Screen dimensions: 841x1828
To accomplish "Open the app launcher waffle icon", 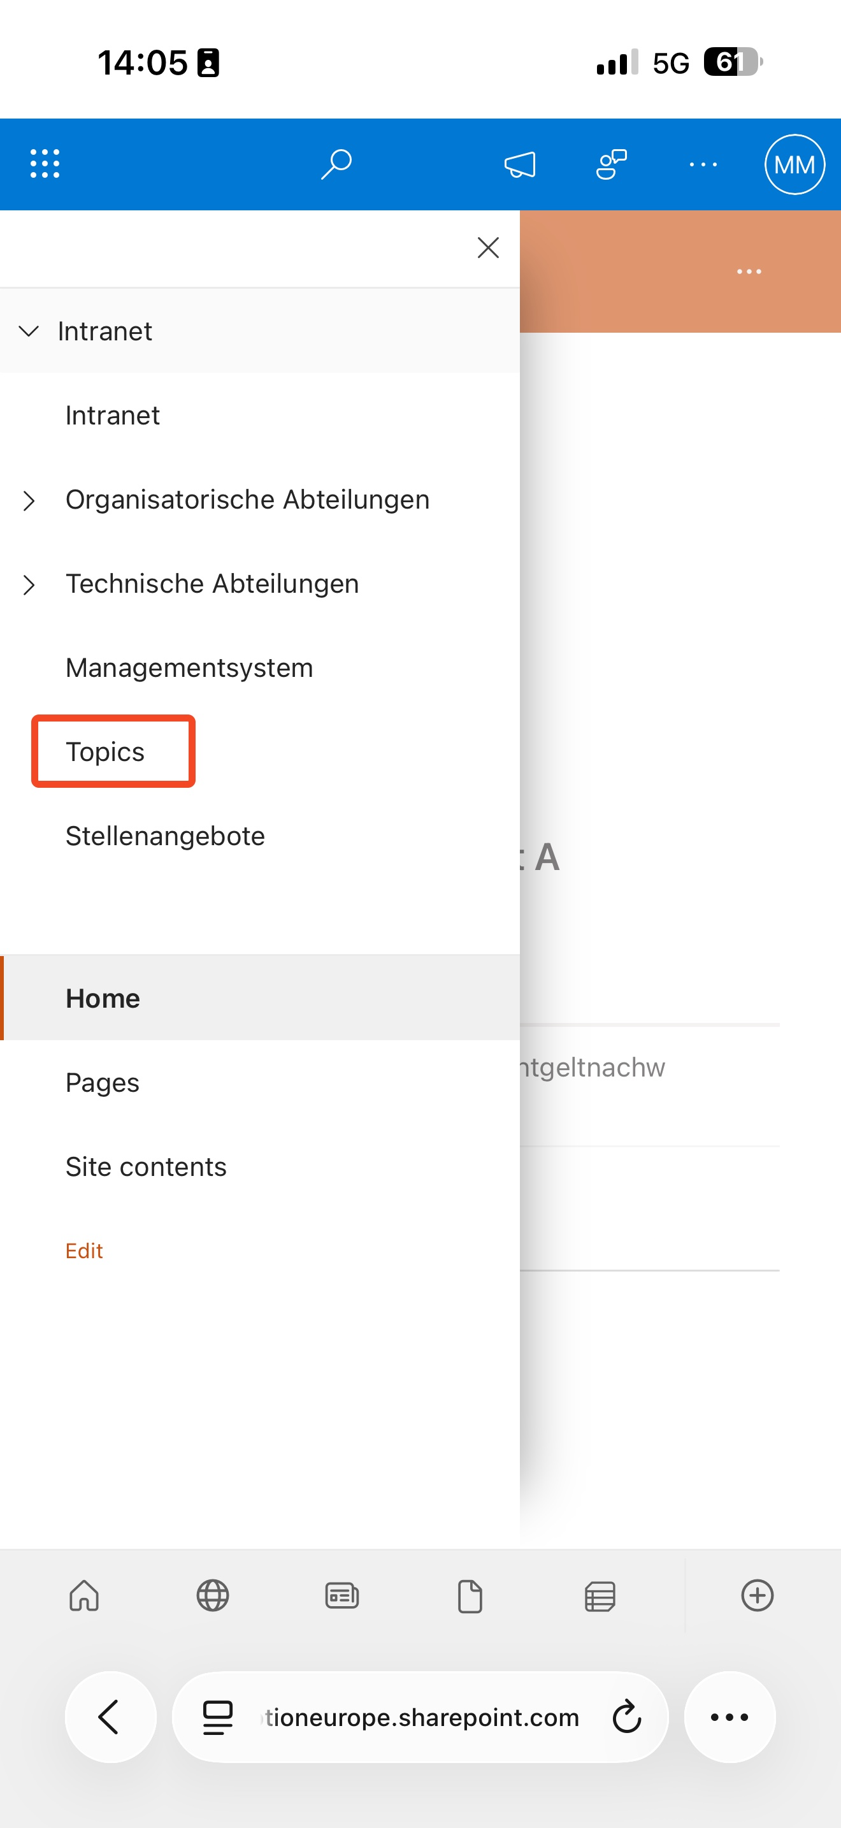I will click(x=45, y=164).
